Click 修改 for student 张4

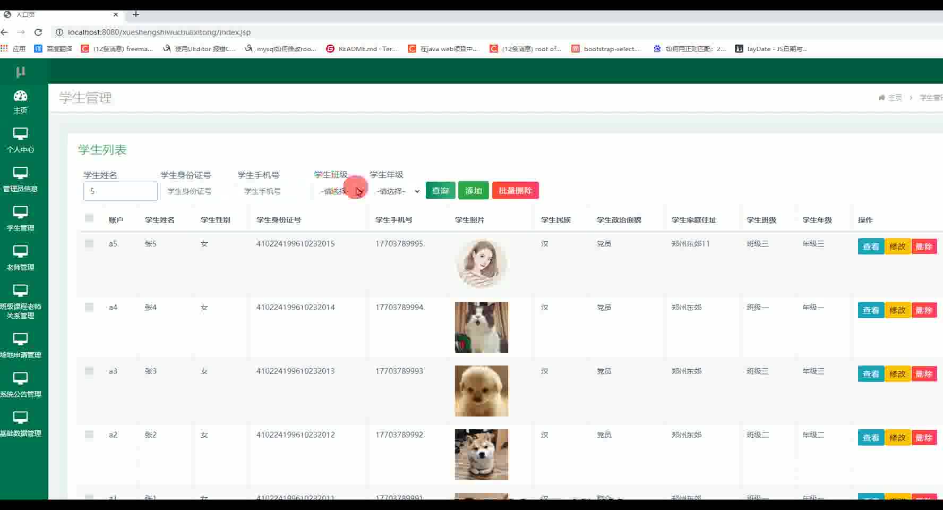[897, 310]
